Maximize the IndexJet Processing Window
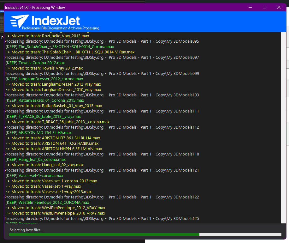Screen dimensions: 289x243 264,7
